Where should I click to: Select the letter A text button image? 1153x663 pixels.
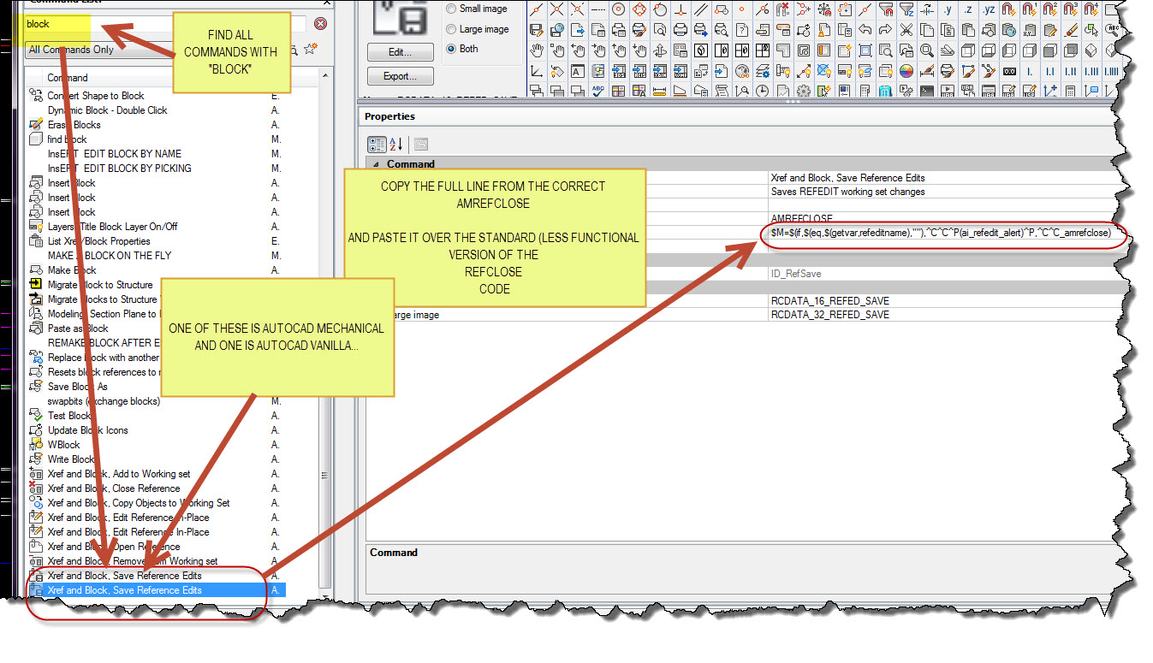(x=579, y=71)
